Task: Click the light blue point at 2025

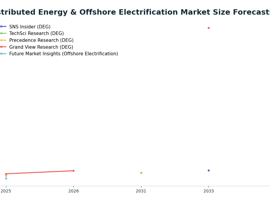Action: tap(6, 179)
